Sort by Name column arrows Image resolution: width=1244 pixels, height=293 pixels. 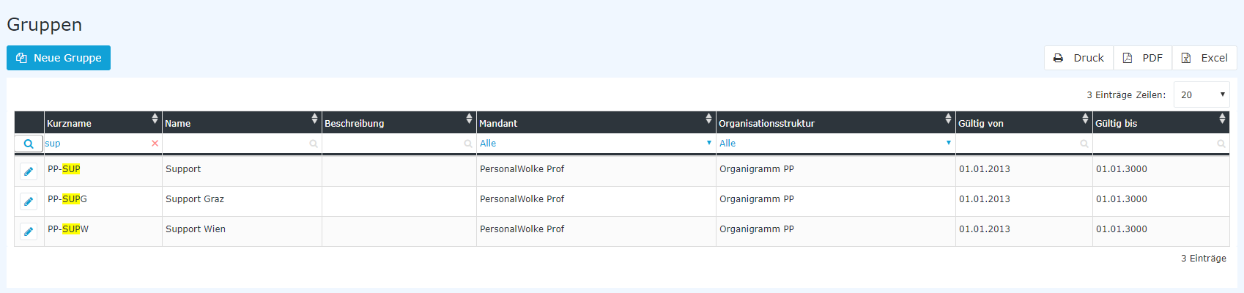(x=314, y=119)
